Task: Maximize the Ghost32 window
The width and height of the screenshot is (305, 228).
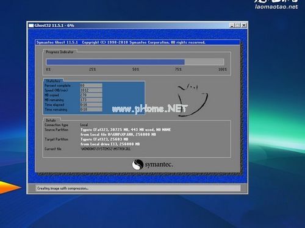Action: tap(238, 26)
